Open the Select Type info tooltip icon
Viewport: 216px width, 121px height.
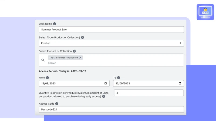[83, 37]
